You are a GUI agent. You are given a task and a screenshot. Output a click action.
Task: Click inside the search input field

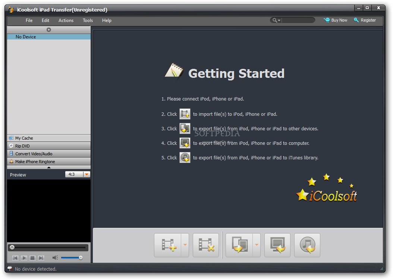(298, 20)
